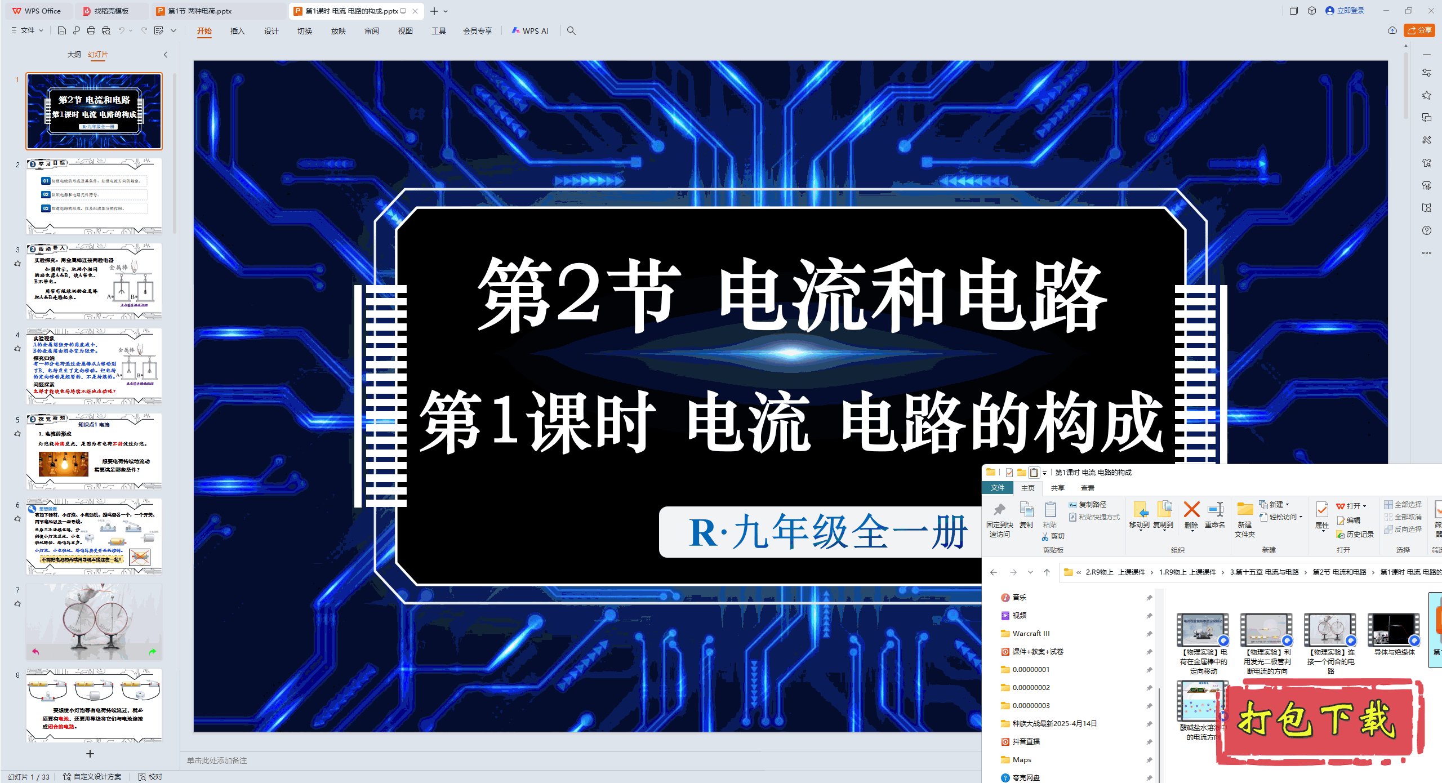Screen dimensions: 1442x783
Task: Click 第2节 电流和电路 in Explorer address path
Action: pyautogui.click(x=1339, y=572)
